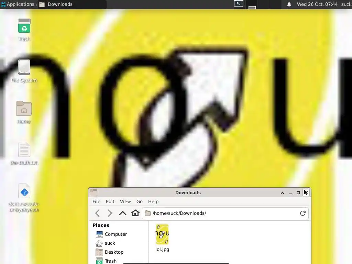Close the Downloads window

point(306,193)
